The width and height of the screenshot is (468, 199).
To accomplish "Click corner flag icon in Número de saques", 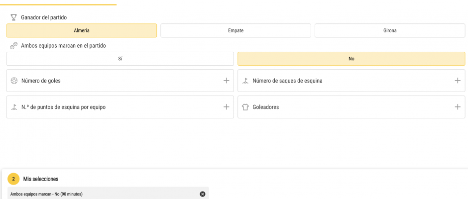I will [x=245, y=81].
